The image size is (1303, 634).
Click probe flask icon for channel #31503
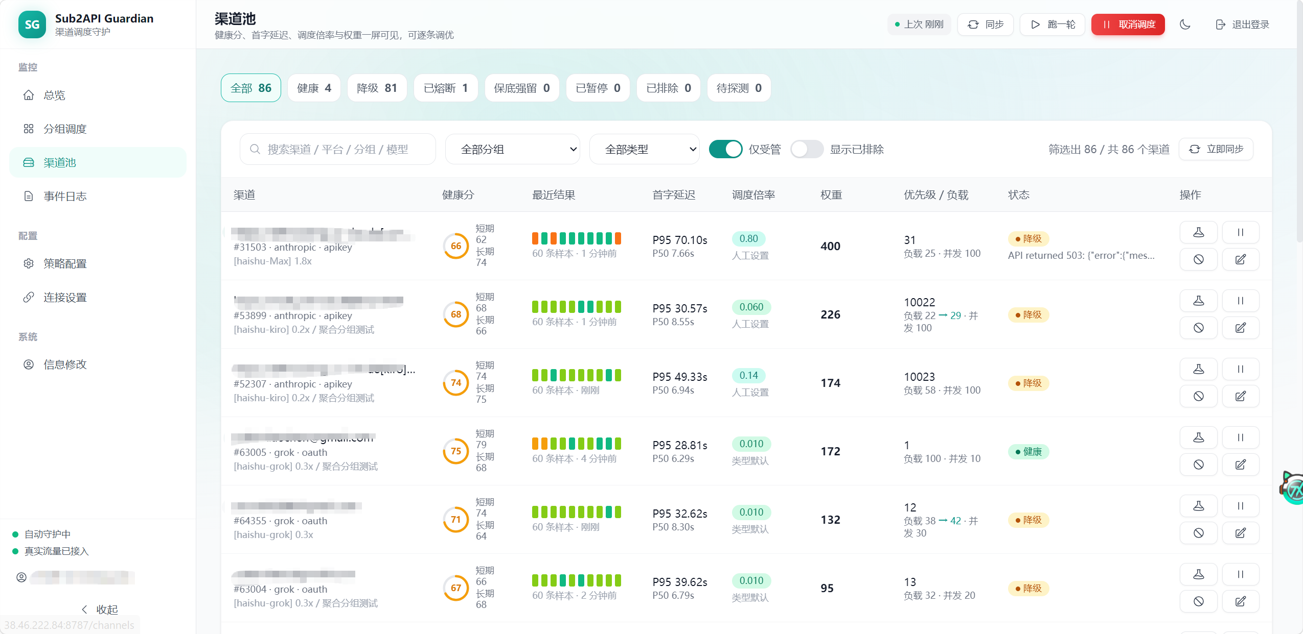click(x=1198, y=232)
